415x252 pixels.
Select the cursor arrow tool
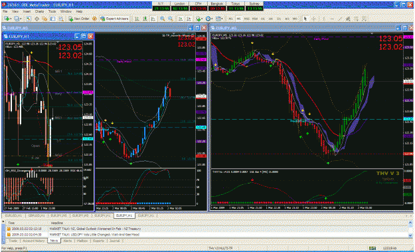(x=305, y=19)
